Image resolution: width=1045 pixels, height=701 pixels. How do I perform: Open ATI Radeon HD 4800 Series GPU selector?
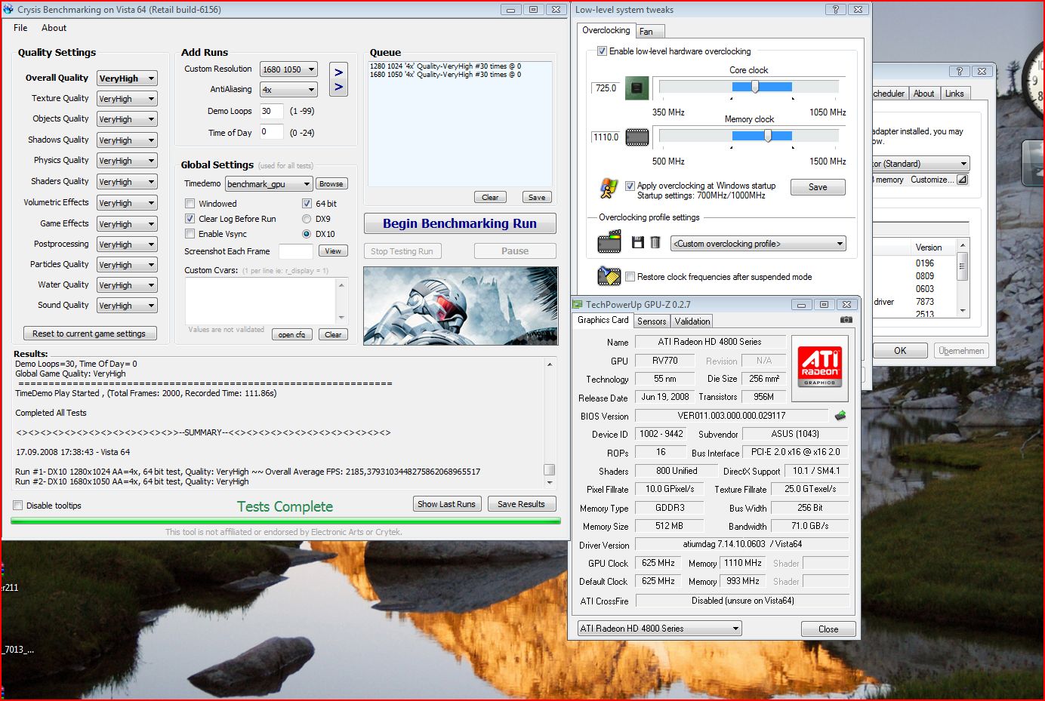659,629
